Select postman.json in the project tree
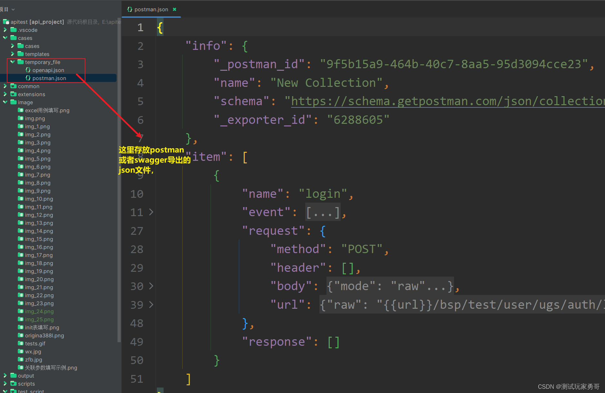 click(49, 78)
